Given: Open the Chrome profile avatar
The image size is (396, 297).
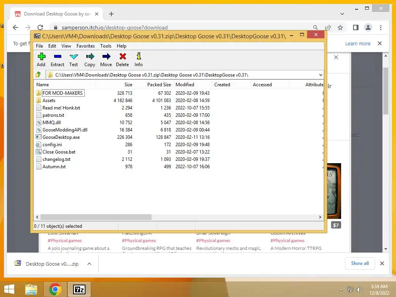Looking at the screenshot, I should coord(368,27).
